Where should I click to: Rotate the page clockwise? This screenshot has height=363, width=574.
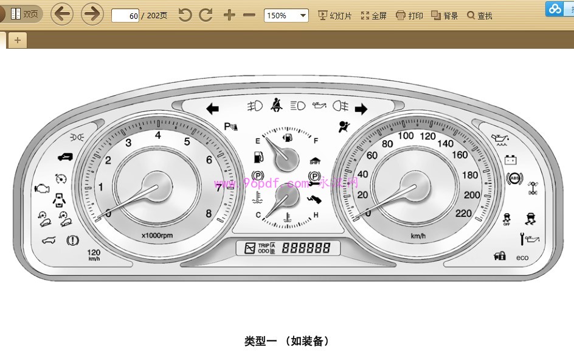206,15
